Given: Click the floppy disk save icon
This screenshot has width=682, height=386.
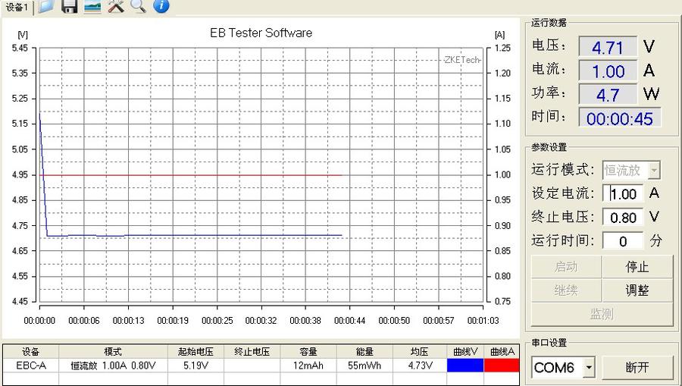Looking at the screenshot, I should [69, 7].
